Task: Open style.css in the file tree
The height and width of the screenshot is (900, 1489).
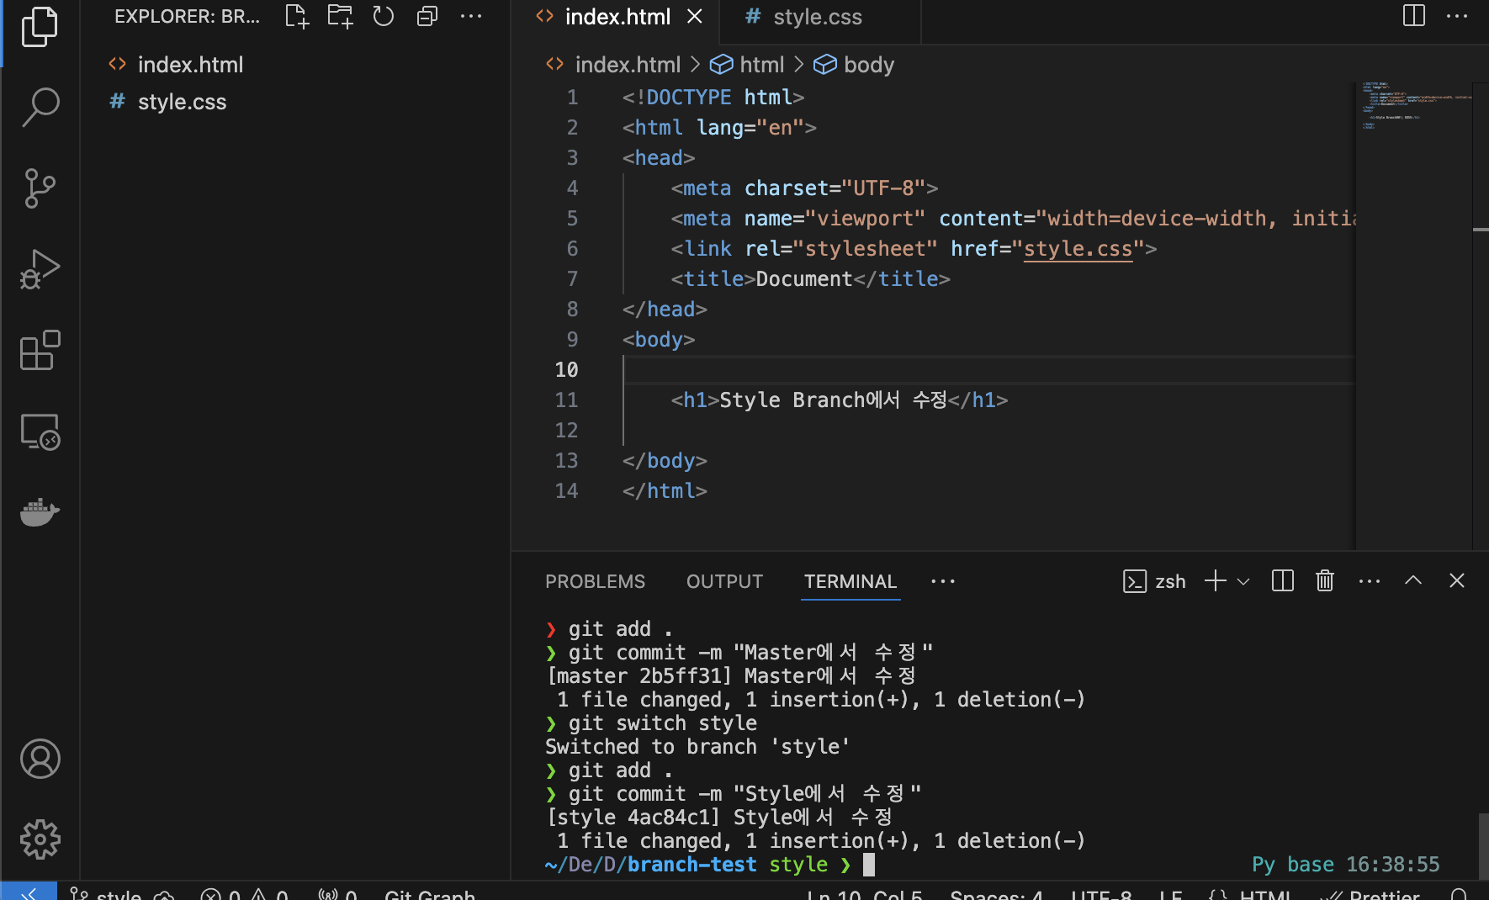Action: (294, 102)
